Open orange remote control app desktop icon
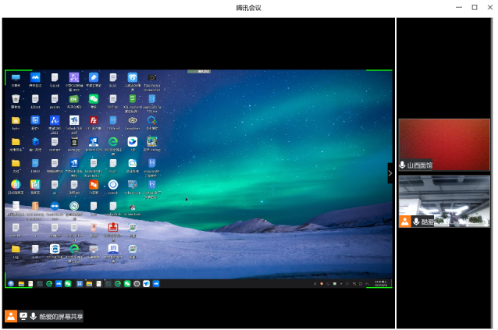The height and width of the screenshot is (330, 498). click(94, 185)
